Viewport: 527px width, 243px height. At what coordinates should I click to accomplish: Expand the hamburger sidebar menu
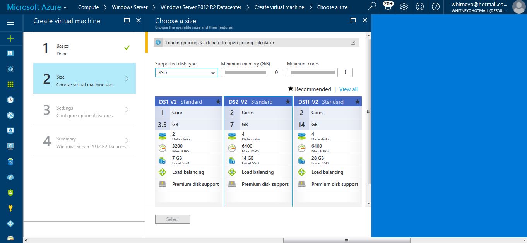coord(10,23)
